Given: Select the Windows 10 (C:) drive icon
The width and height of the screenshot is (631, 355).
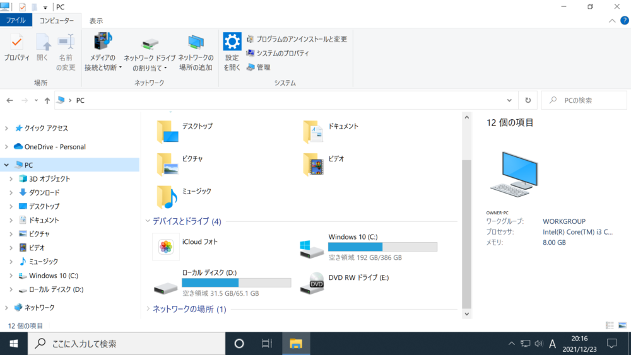Looking at the screenshot, I should tap(312, 248).
